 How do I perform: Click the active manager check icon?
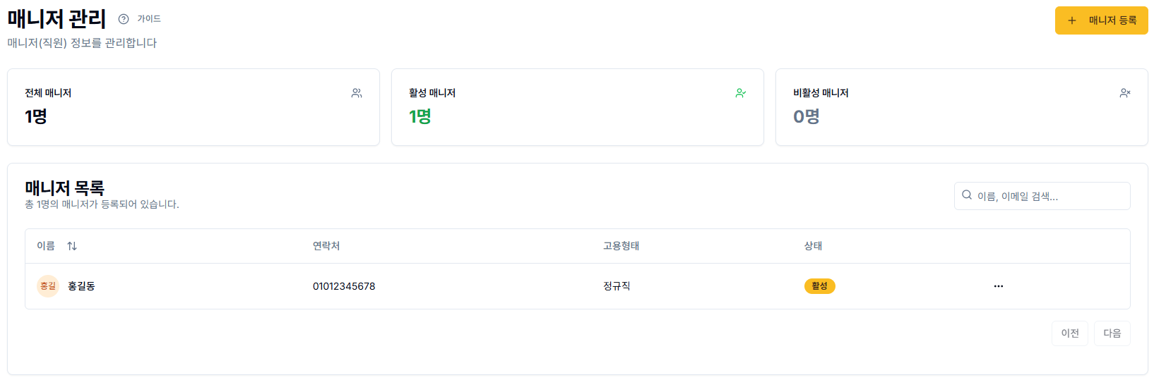[741, 93]
